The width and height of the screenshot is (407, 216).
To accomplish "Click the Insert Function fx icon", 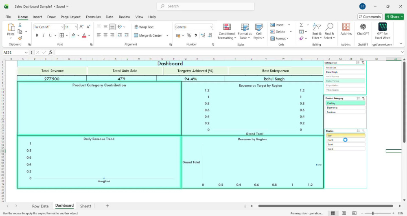I will [50, 52].
